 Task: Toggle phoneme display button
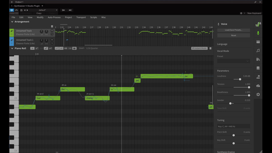click(70, 48)
